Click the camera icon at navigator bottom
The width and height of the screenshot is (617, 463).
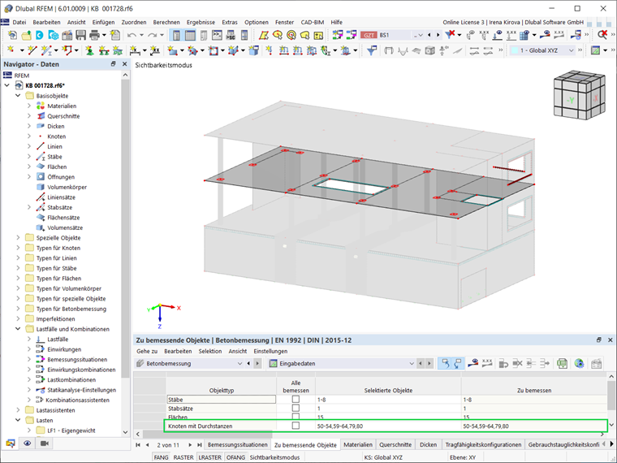click(45, 444)
